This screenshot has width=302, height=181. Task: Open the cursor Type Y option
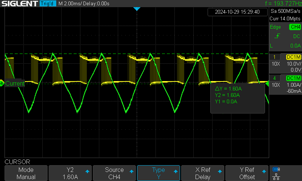(159, 173)
